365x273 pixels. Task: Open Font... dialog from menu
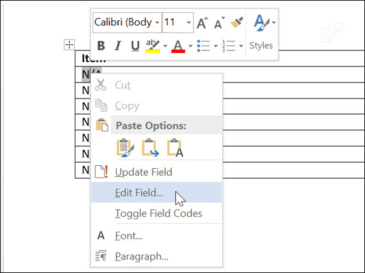[x=157, y=235]
